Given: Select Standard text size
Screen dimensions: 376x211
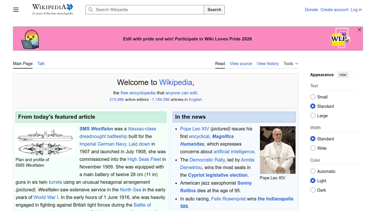Looking at the screenshot, I should click(313, 106).
